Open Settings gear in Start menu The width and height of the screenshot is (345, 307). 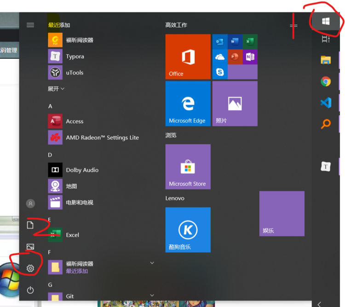click(30, 268)
